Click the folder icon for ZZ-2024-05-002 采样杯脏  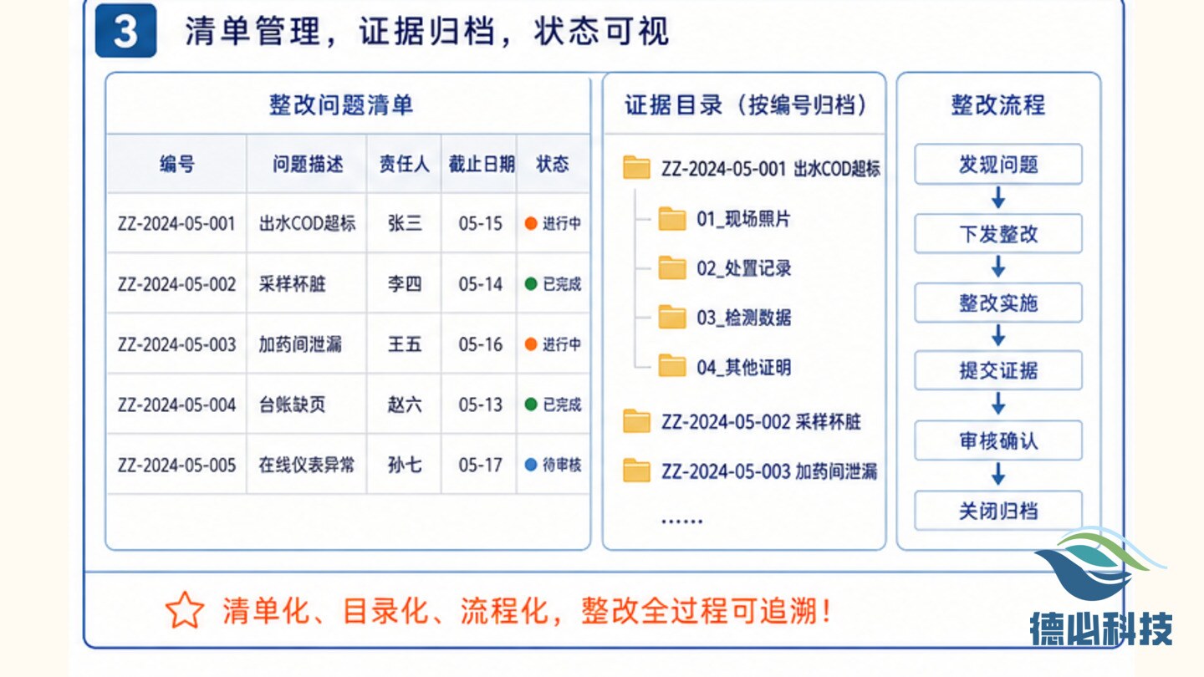click(636, 421)
